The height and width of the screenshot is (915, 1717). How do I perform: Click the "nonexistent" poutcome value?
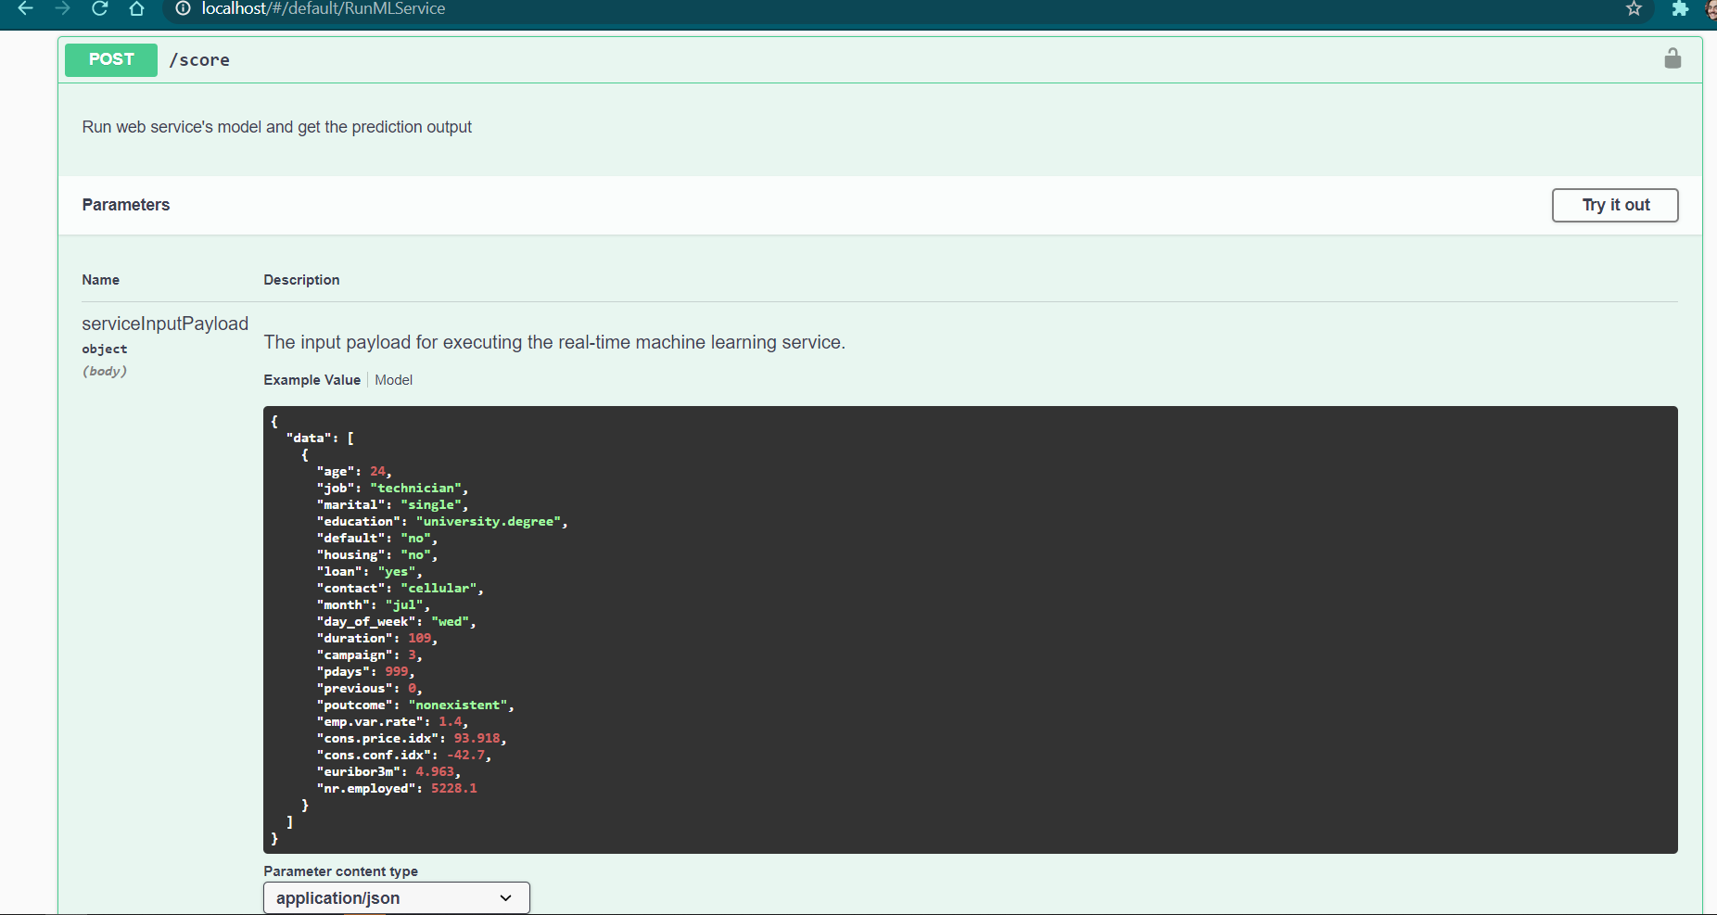(458, 705)
